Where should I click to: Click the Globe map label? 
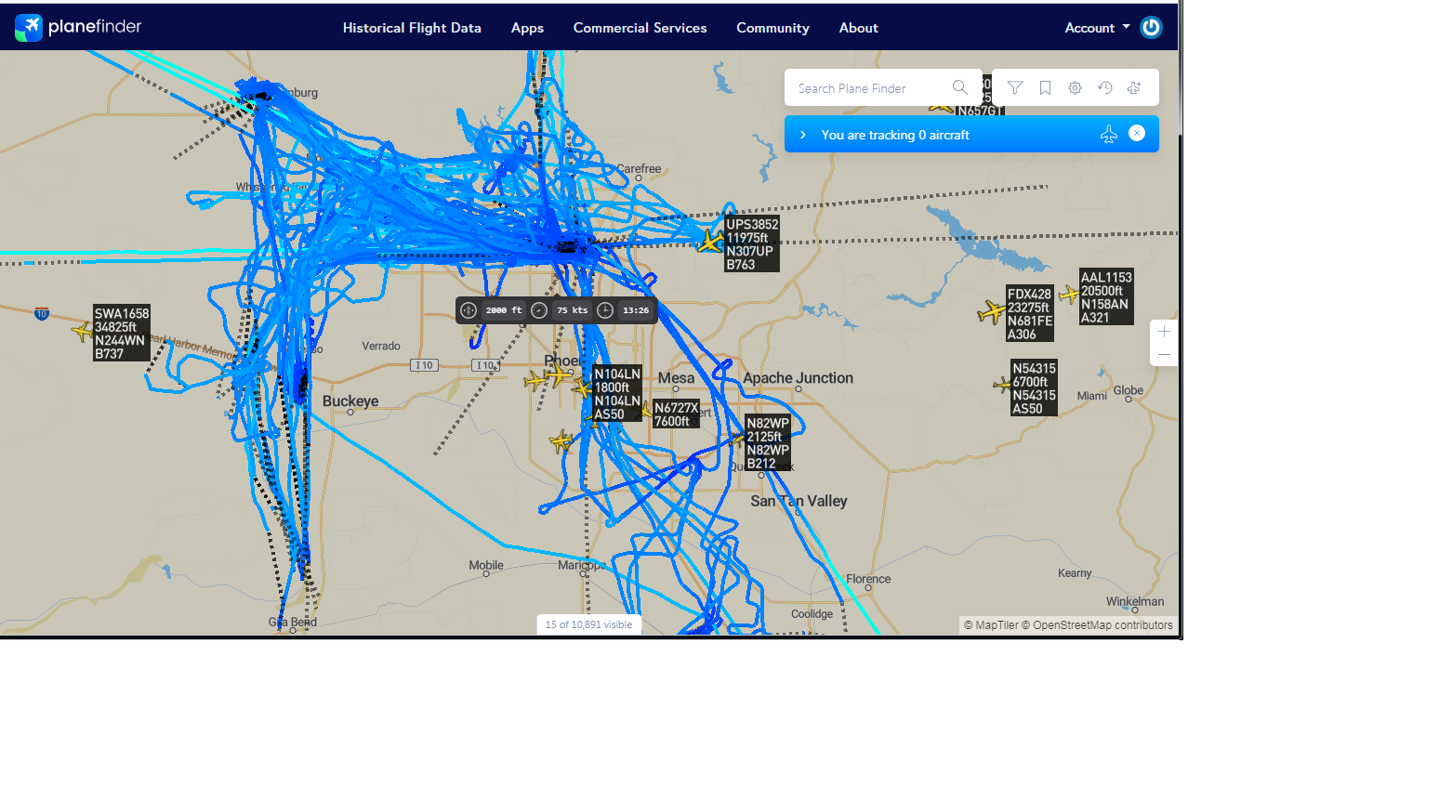click(x=1129, y=390)
